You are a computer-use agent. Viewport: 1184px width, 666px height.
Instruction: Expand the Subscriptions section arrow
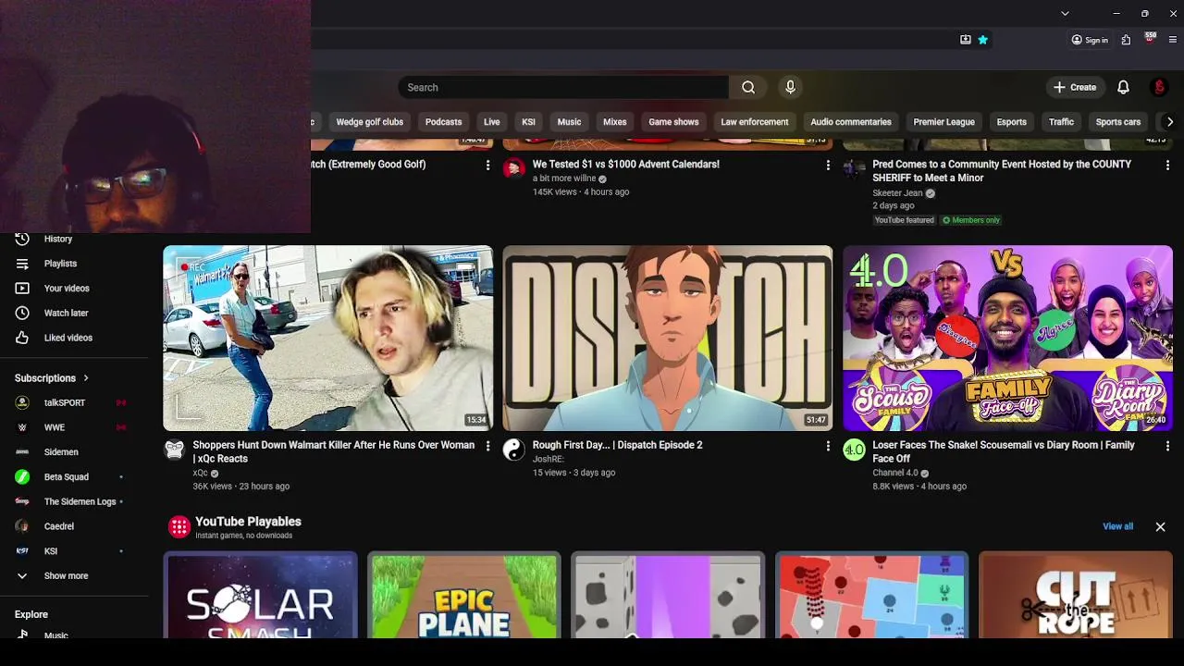[x=86, y=378]
